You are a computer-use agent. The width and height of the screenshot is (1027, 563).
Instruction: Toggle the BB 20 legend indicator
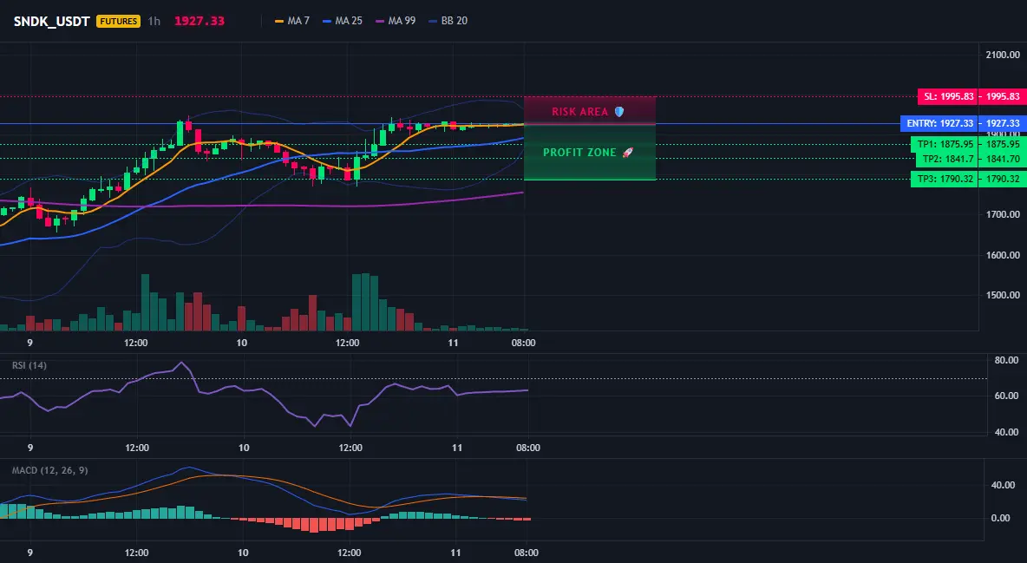(448, 21)
